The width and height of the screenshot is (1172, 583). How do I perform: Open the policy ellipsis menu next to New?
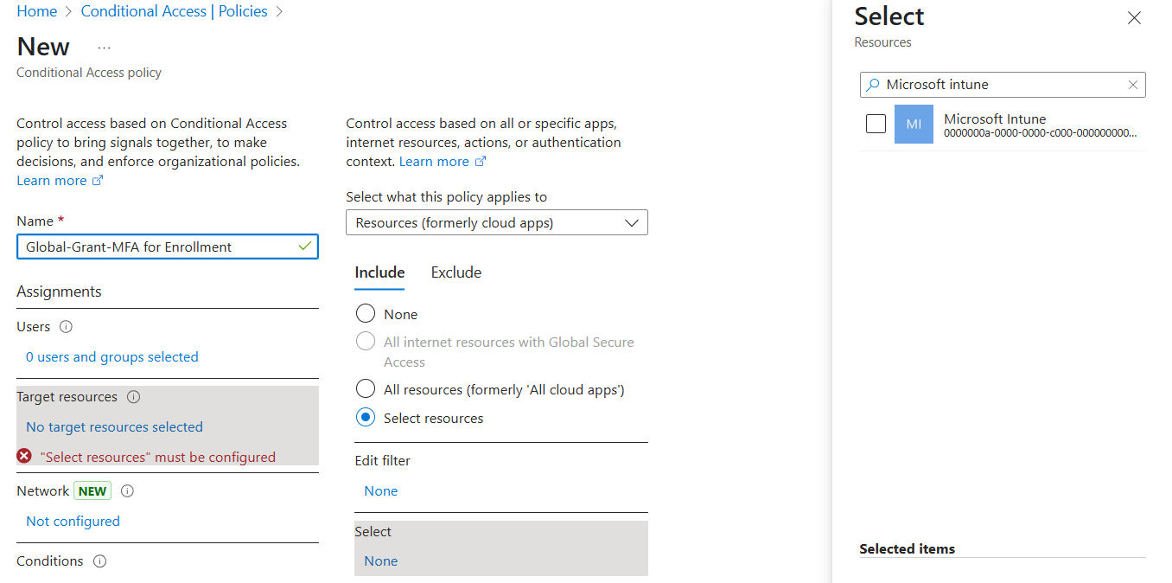pos(104,47)
